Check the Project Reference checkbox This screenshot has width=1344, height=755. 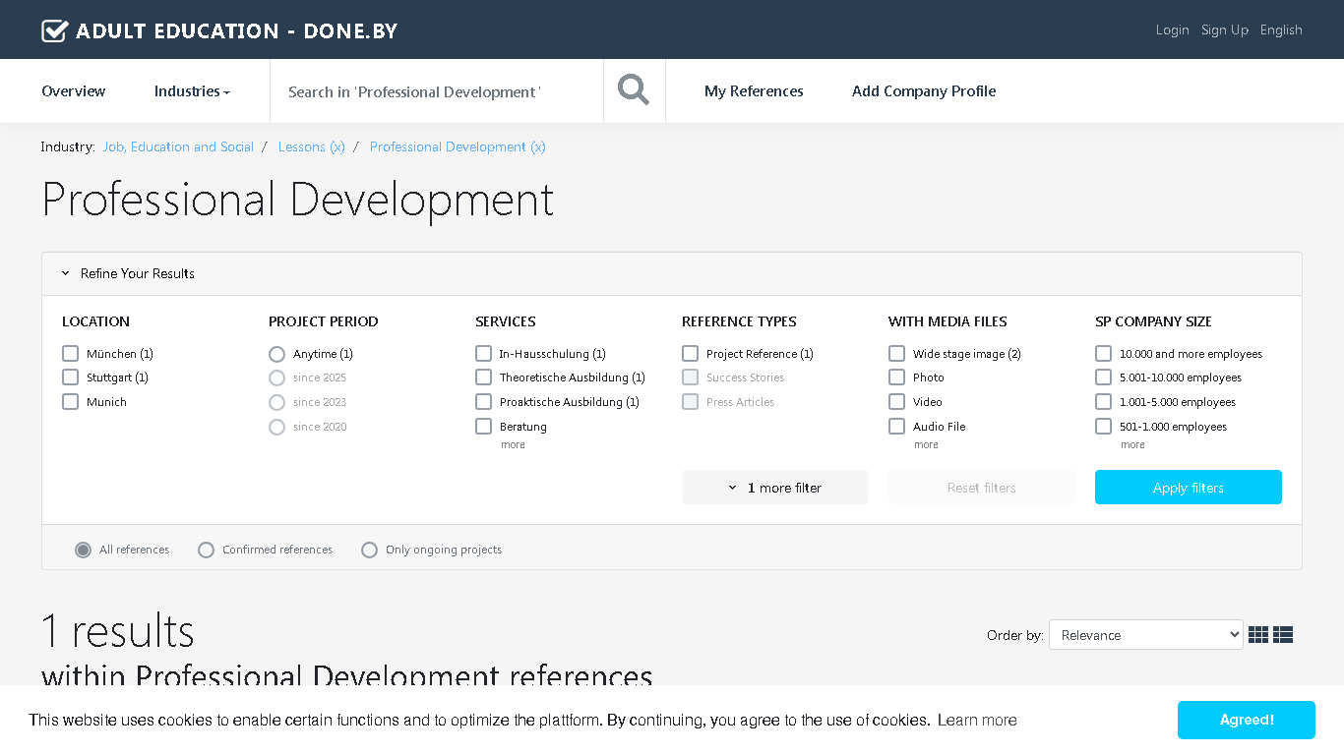coord(690,353)
